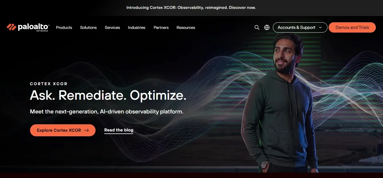Click the globe language selector icon
The height and width of the screenshot is (178, 383).
(x=267, y=27)
